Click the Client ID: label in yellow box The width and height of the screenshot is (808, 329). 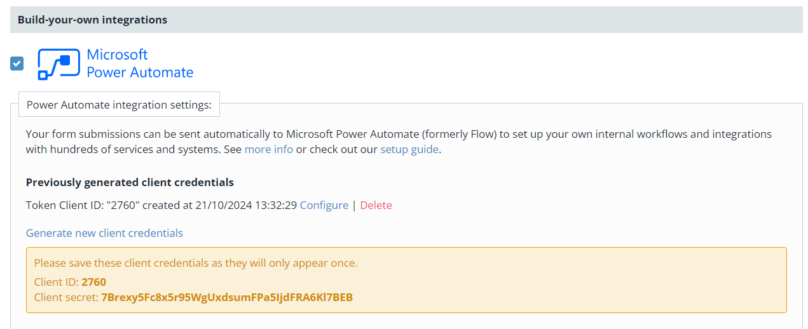click(x=57, y=282)
